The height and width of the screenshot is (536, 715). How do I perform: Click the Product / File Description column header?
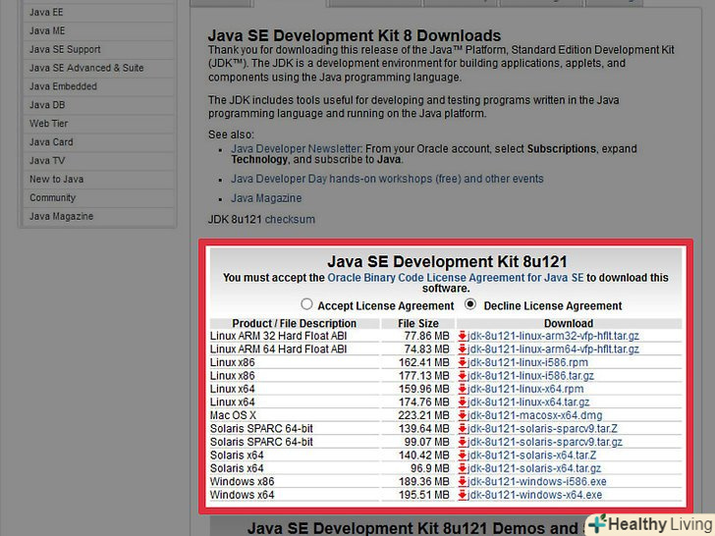click(x=294, y=323)
